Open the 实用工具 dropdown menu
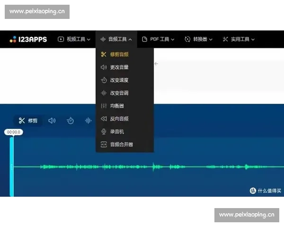The height and width of the screenshot is (227, 284). coord(239,39)
